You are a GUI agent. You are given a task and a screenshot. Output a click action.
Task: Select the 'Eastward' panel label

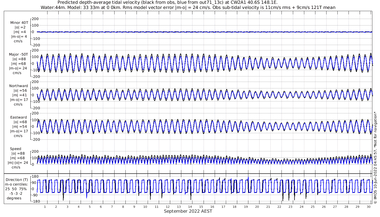coord(18,117)
